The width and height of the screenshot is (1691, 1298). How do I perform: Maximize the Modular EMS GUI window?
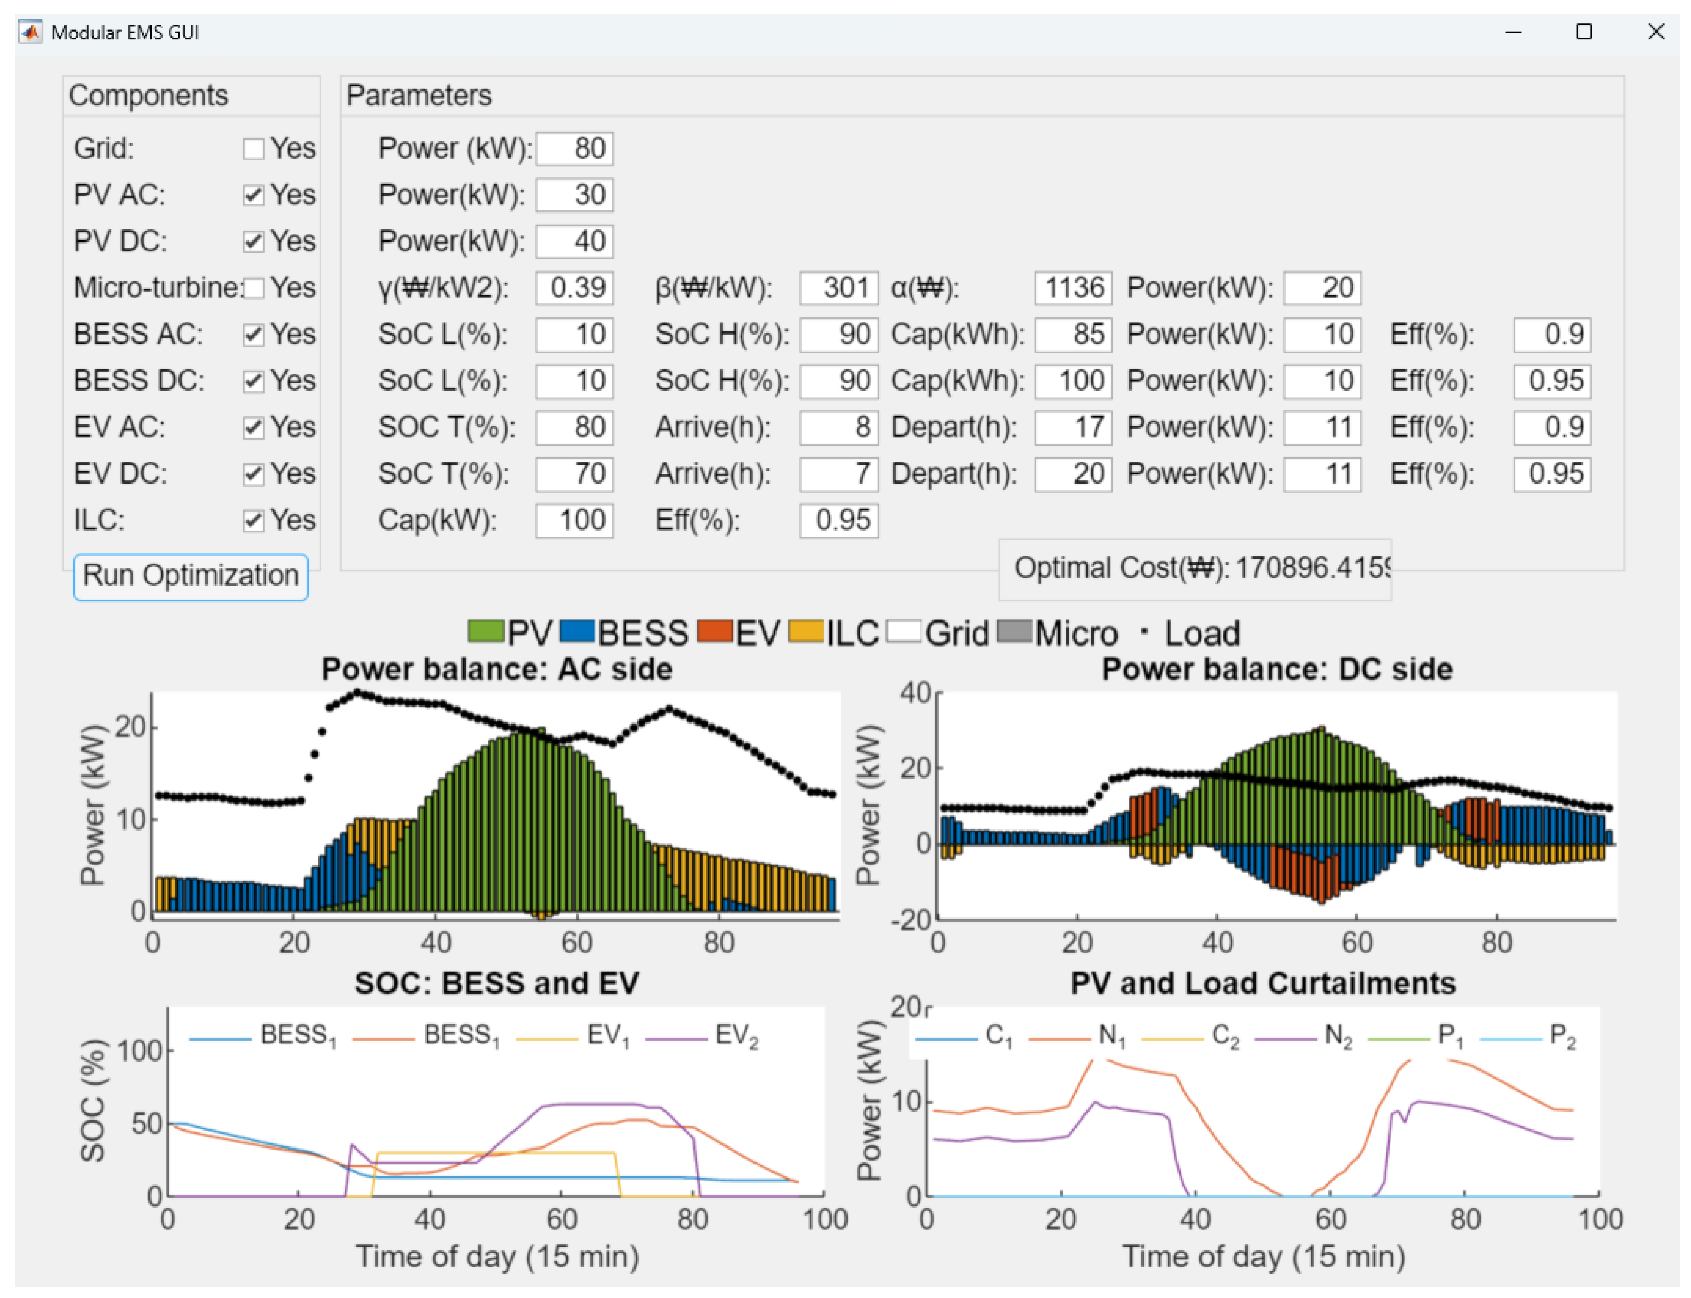pos(1584,32)
